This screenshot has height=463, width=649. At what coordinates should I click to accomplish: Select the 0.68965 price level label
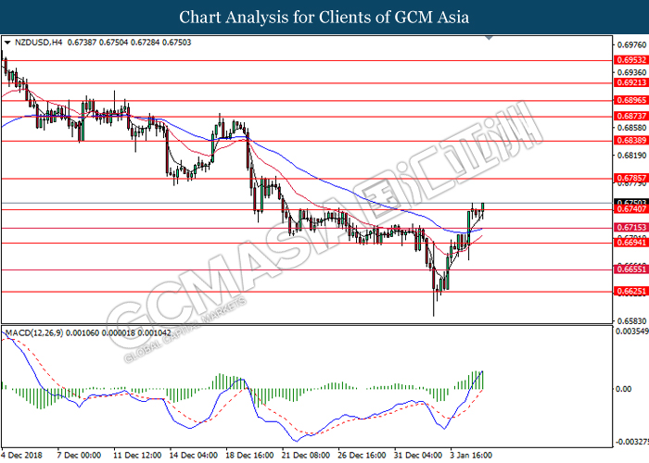pos(631,100)
